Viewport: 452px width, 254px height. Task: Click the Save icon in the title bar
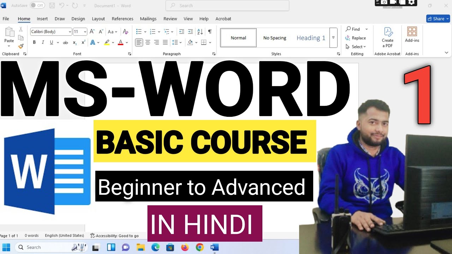tap(52, 6)
